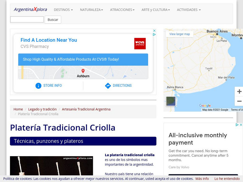243x182 pixels.
Task: Open the DIRECTIONS link
Action: (x=122, y=86)
